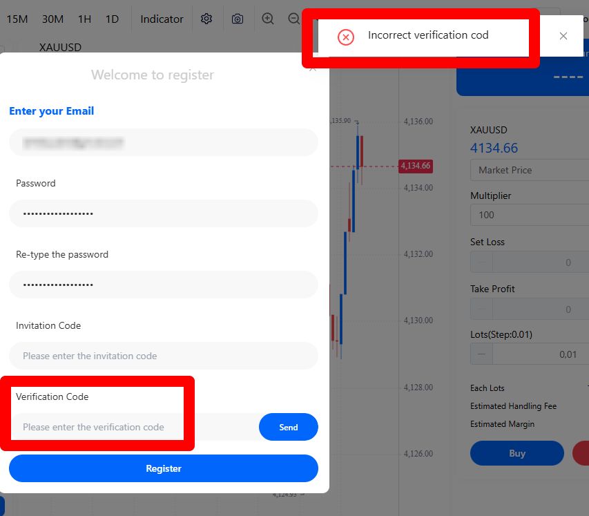Screen dimensions: 589x516
Task: Expand the Multiplier 100 selector
Action: [529, 215]
